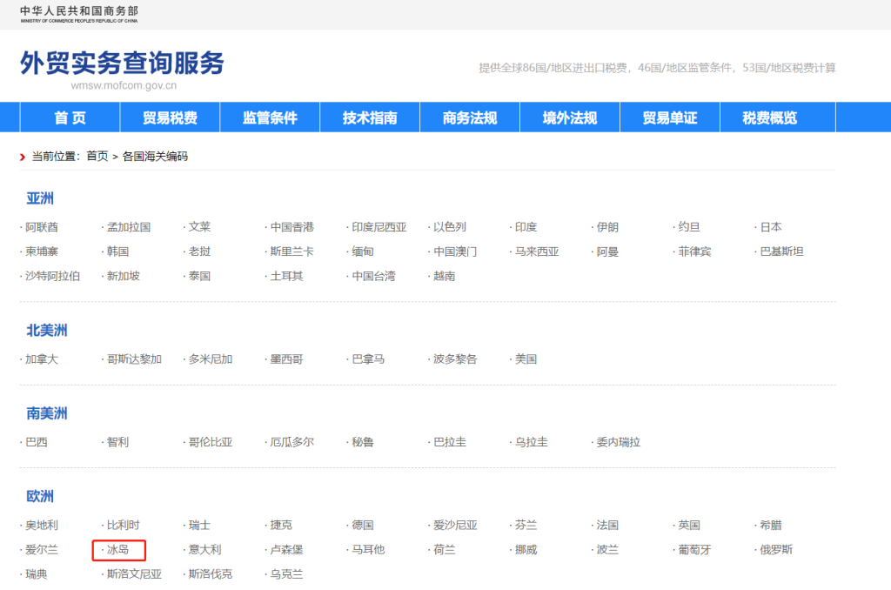Select 加拿大 under North America

(x=42, y=359)
